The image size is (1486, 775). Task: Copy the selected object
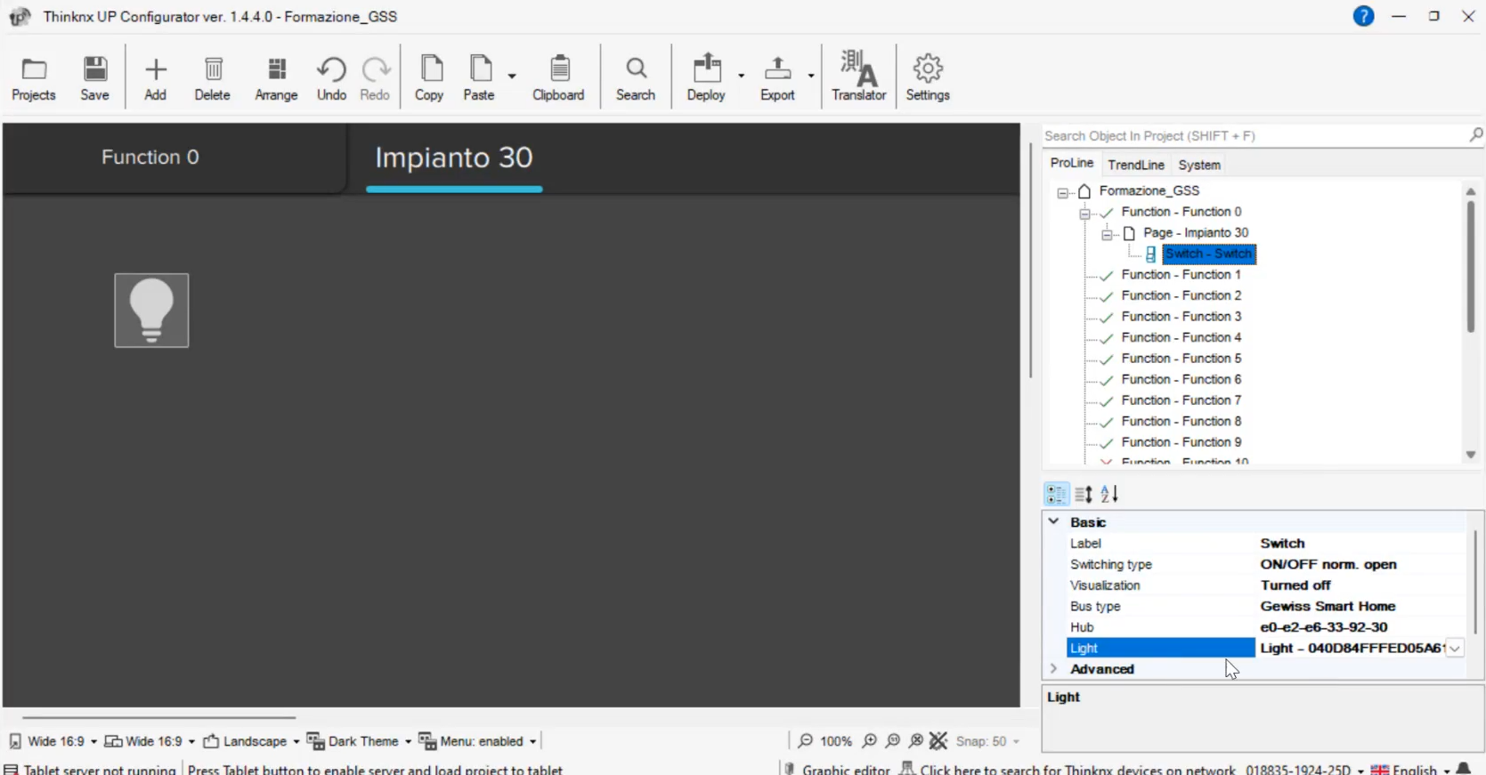[x=429, y=78]
